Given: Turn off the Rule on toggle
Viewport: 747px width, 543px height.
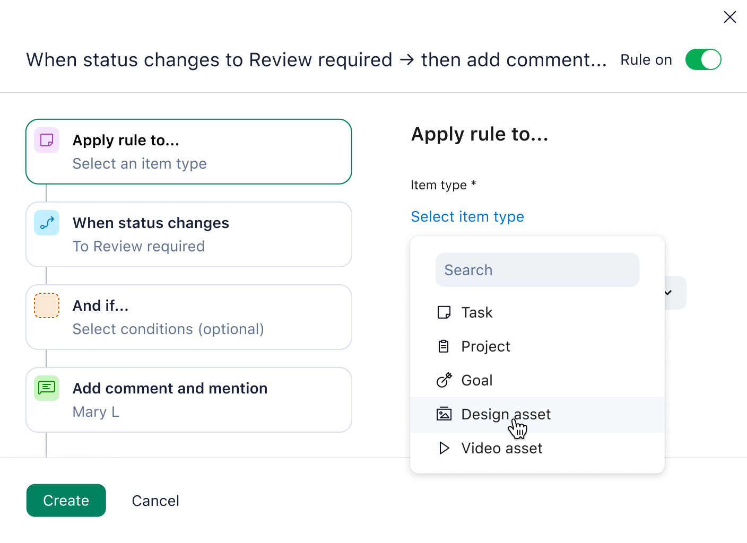Looking at the screenshot, I should tap(703, 59).
